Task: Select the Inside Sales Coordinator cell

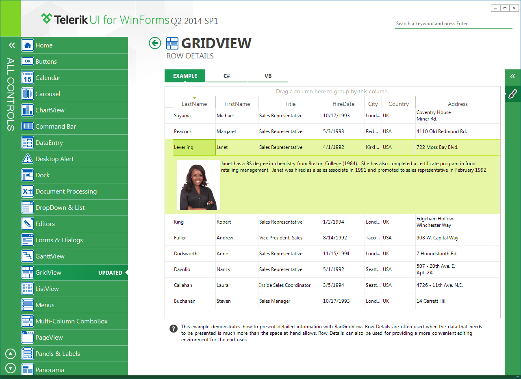Action: click(x=290, y=285)
